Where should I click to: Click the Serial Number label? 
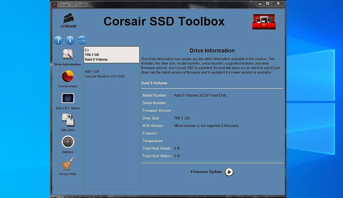154,103
